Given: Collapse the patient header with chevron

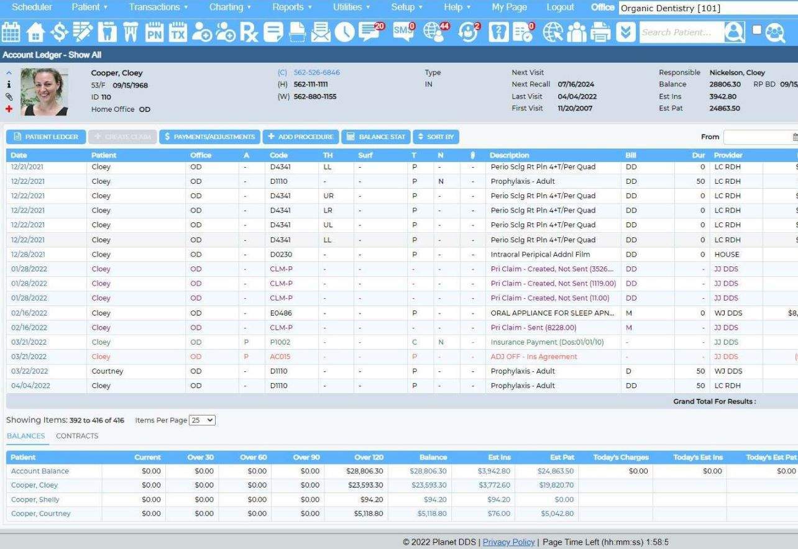Looking at the screenshot, I should point(9,73).
